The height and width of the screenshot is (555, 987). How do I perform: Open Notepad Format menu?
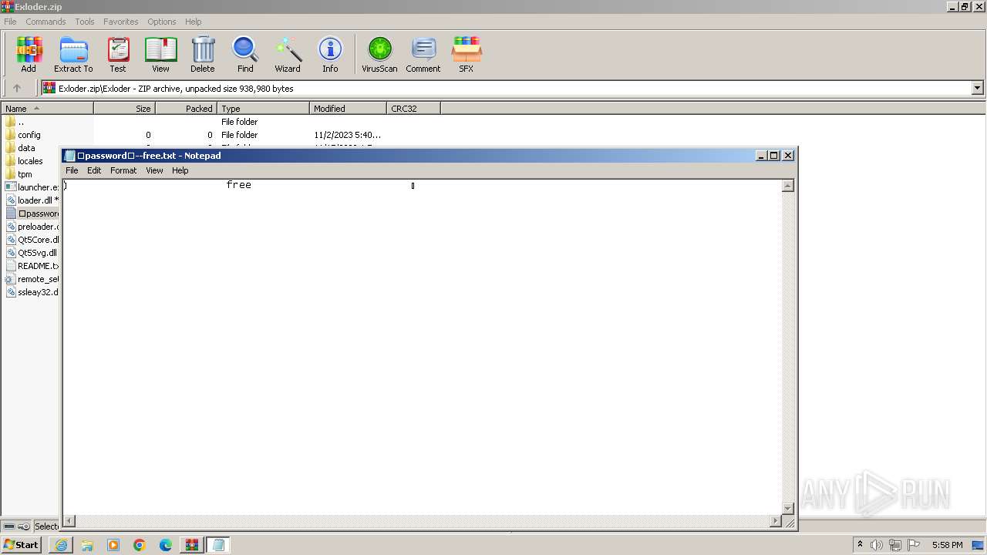[x=123, y=170]
